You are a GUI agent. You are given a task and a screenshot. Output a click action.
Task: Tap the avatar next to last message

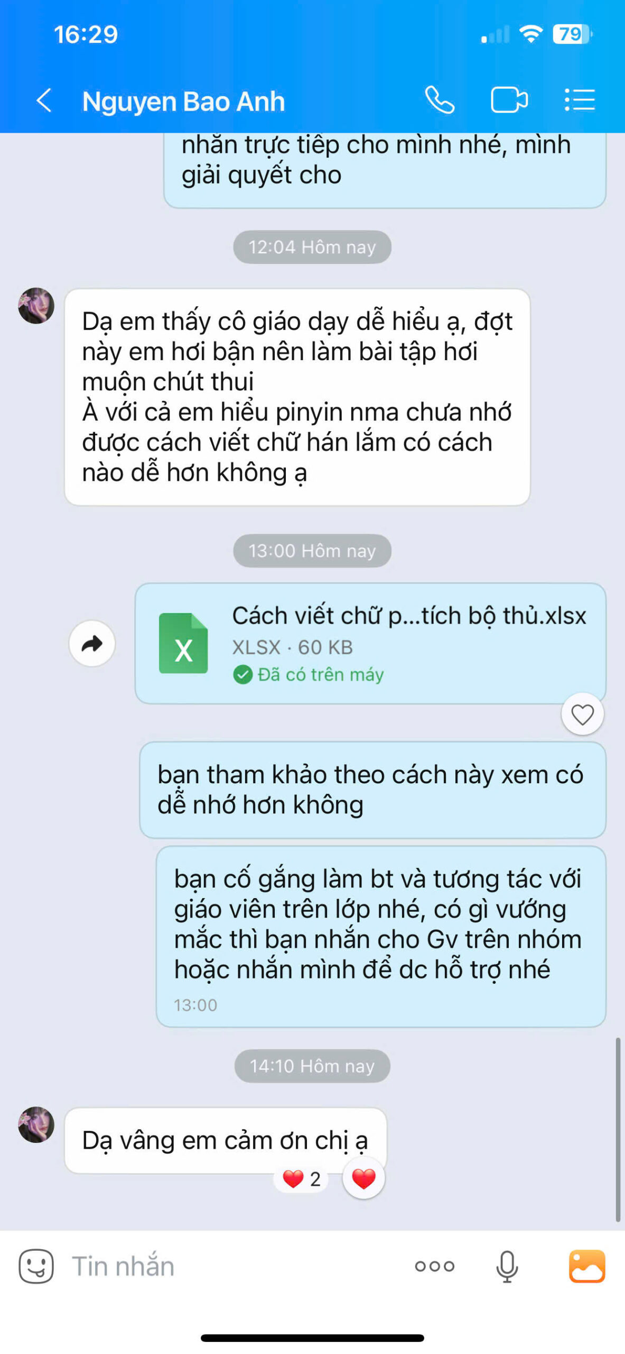click(x=36, y=1124)
